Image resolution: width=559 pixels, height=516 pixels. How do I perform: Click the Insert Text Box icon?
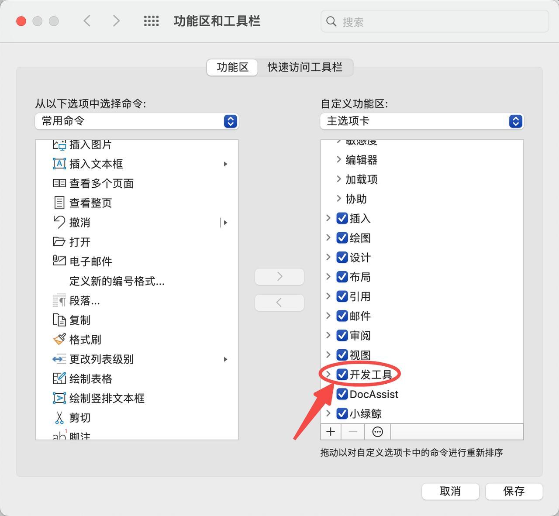click(x=59, y=164)
